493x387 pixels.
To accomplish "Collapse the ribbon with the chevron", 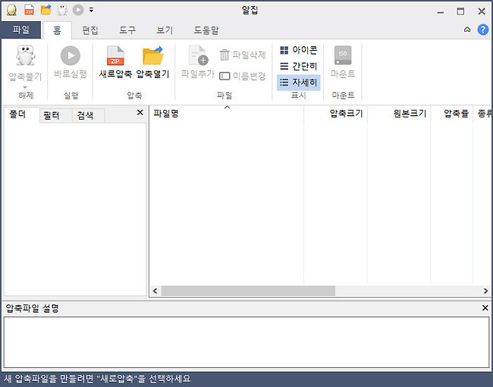I will [467, 30].
